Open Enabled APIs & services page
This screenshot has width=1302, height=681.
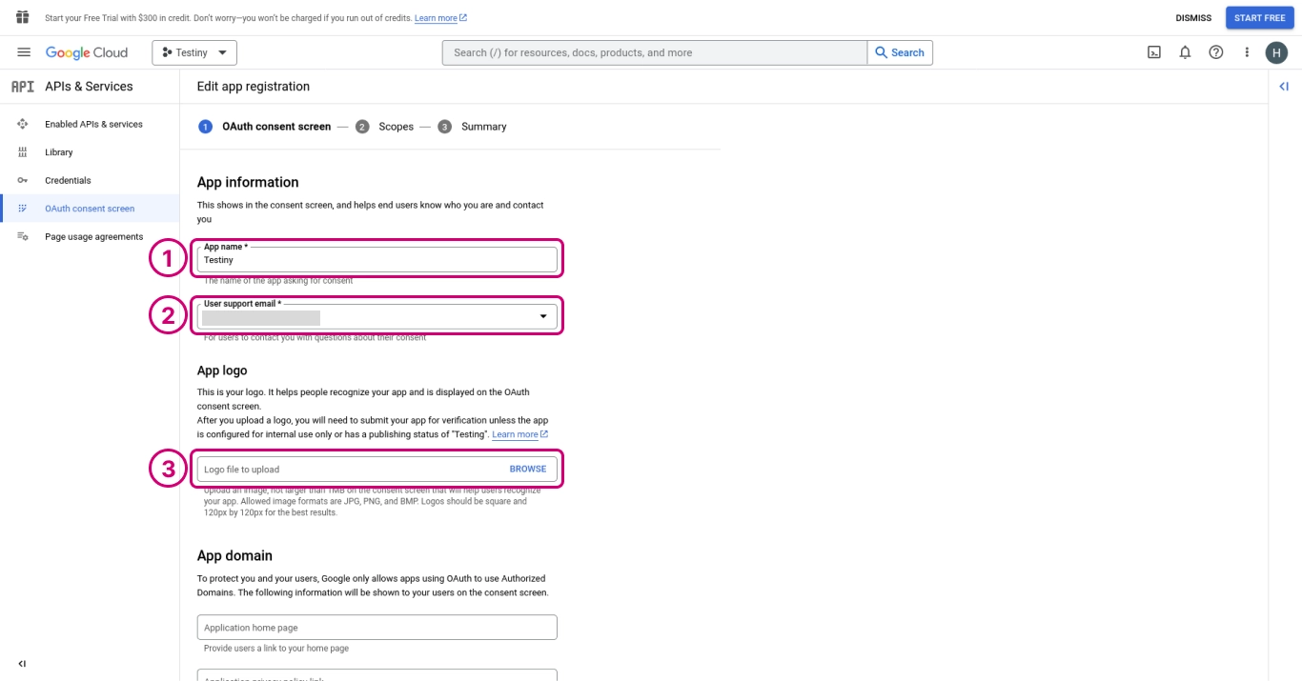(x=93, y=124)
